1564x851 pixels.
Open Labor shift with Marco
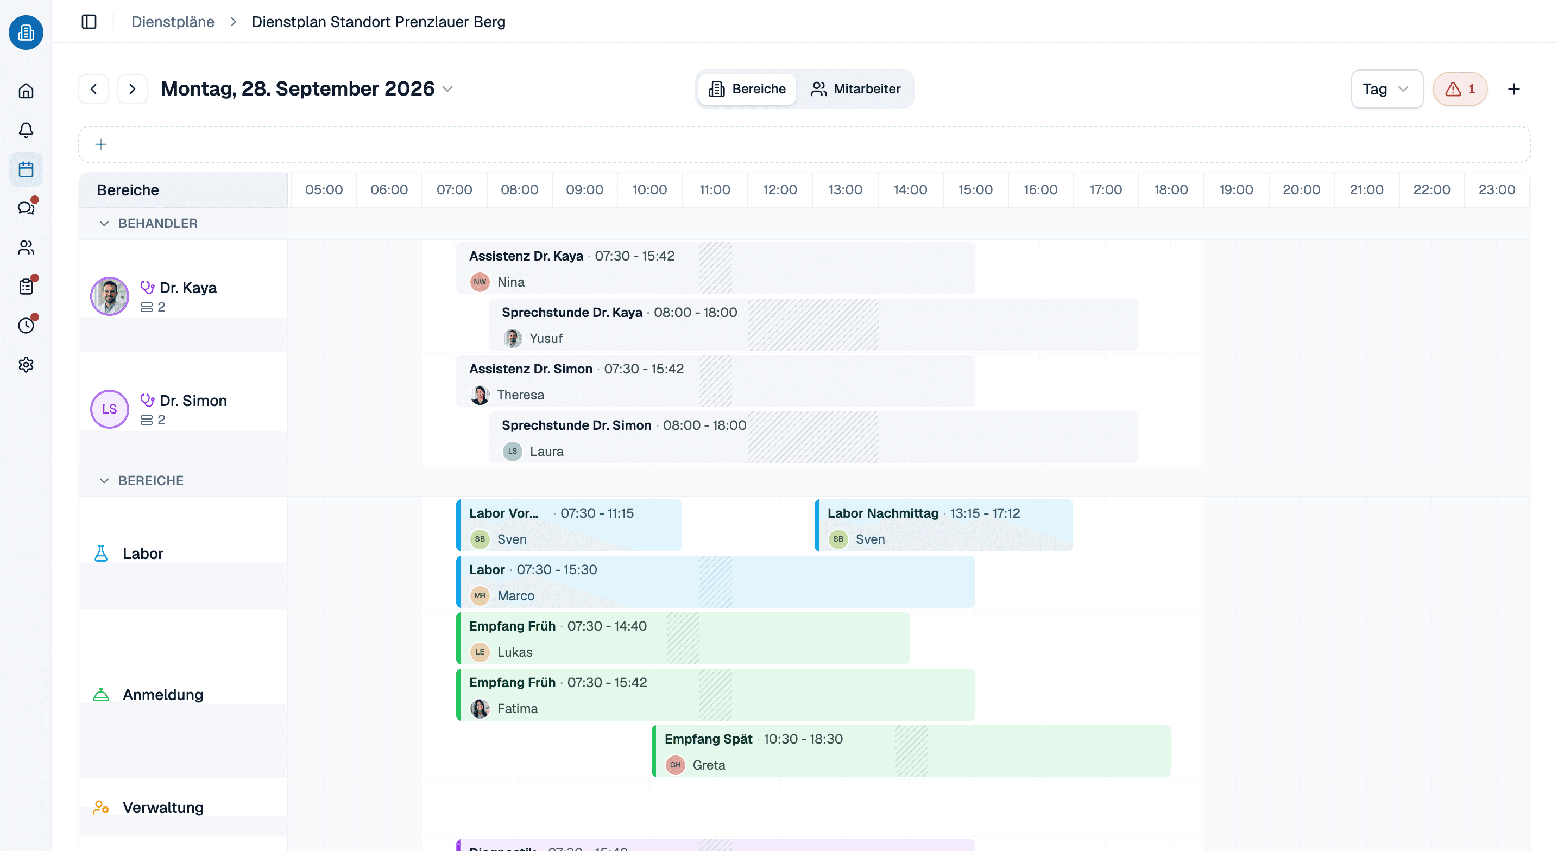click(x=716, y=582)
